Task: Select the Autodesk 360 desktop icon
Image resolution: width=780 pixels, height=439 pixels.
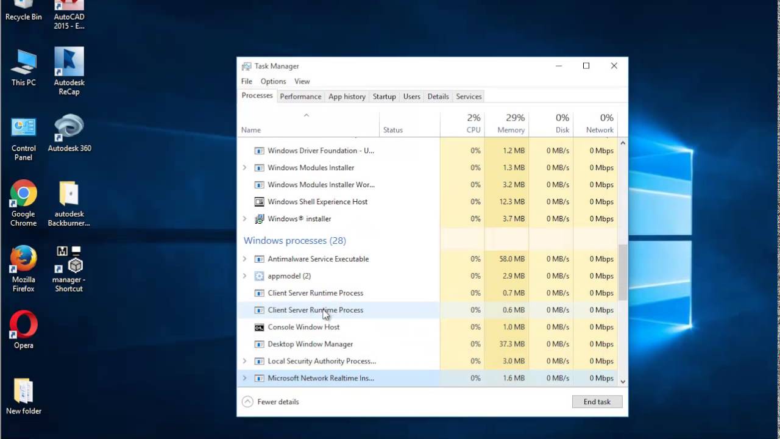Action: tap(69, 133)
